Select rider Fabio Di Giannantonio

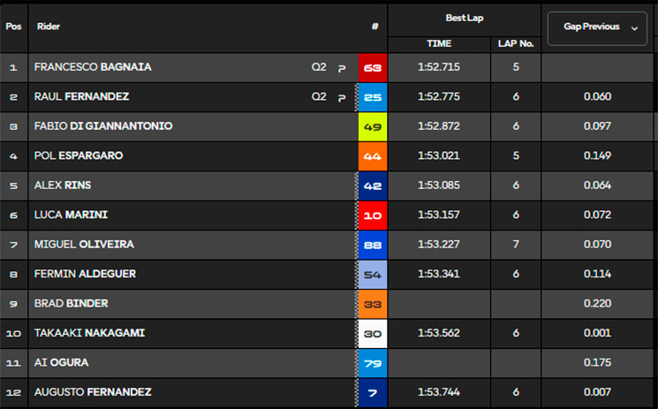103,126
